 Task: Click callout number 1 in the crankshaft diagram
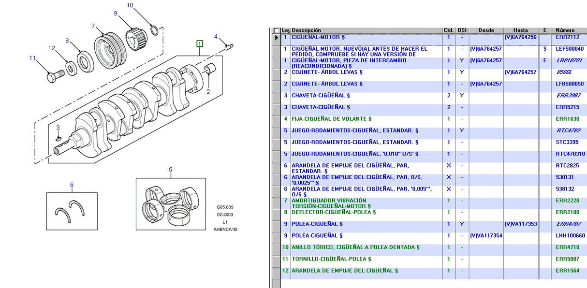click(199, 44)
